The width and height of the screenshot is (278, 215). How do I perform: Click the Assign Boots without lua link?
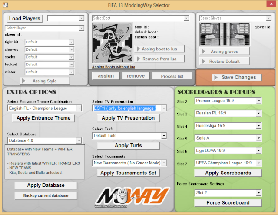click(113, 67)
